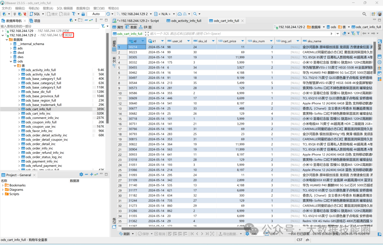Click the main toolbar magnifier search icon

point(195,14)
